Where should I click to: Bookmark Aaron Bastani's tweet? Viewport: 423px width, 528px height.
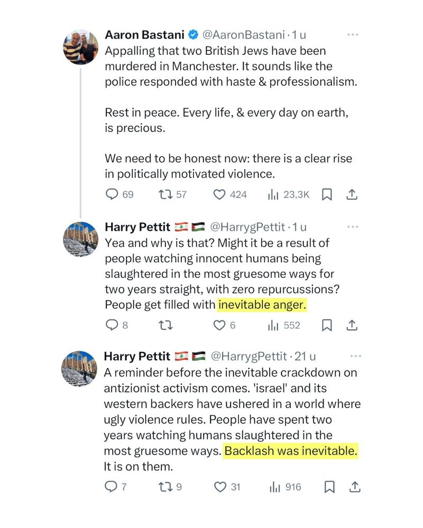coord(327,194)
